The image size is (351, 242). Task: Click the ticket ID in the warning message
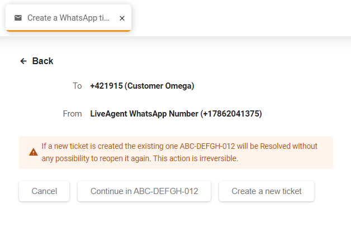point(207,147)
